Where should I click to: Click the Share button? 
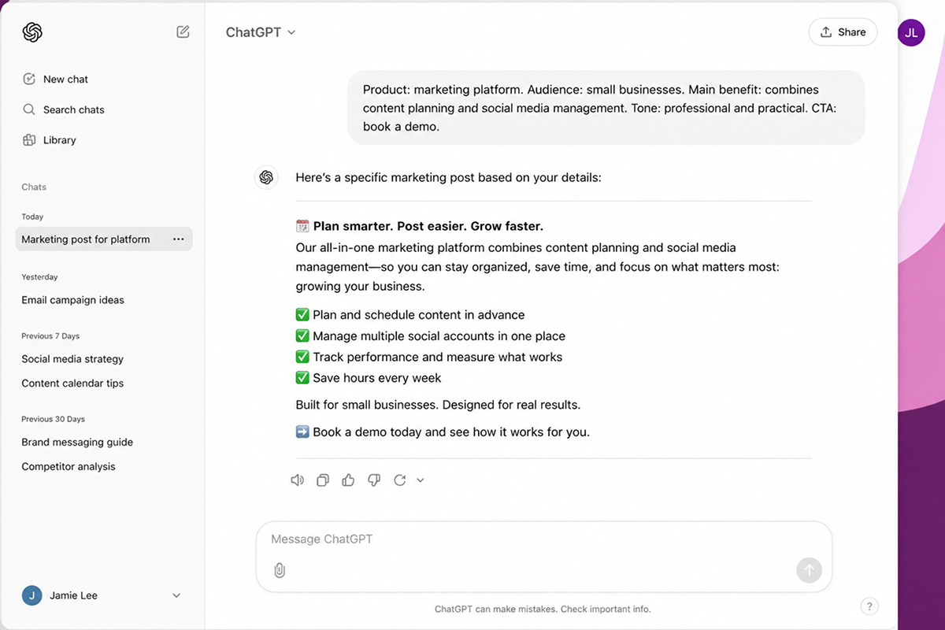tap(843, 32)
